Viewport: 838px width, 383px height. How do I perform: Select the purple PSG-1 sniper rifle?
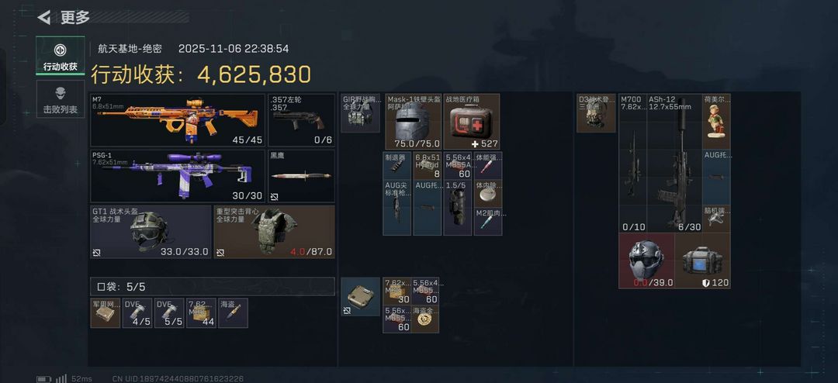pos(178,176)
